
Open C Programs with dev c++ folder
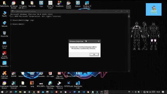(x=23, y=5)
